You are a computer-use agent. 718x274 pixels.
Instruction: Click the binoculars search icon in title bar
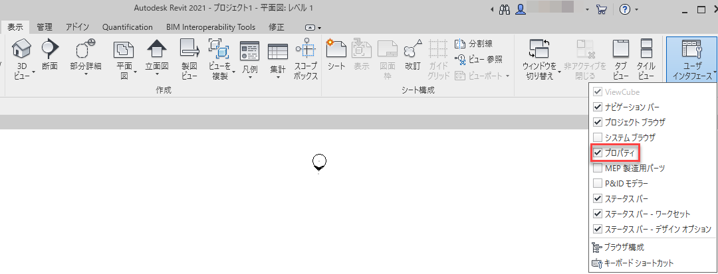point(504,9)
